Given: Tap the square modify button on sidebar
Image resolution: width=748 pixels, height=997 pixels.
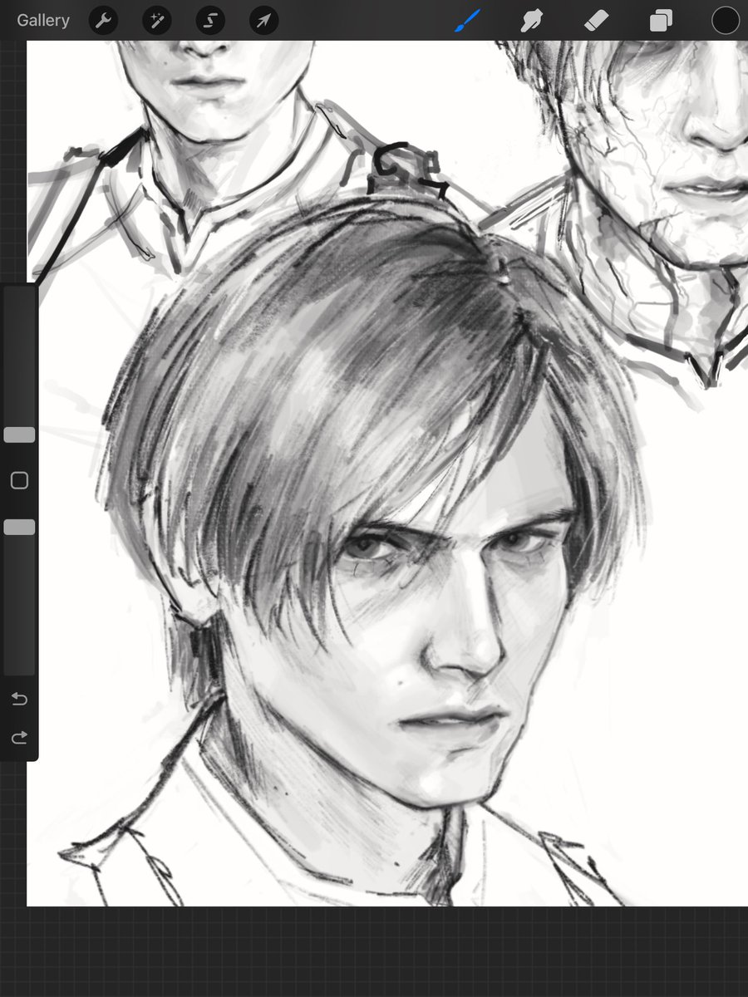Looking at the screenshot, I should click(19, 480).
